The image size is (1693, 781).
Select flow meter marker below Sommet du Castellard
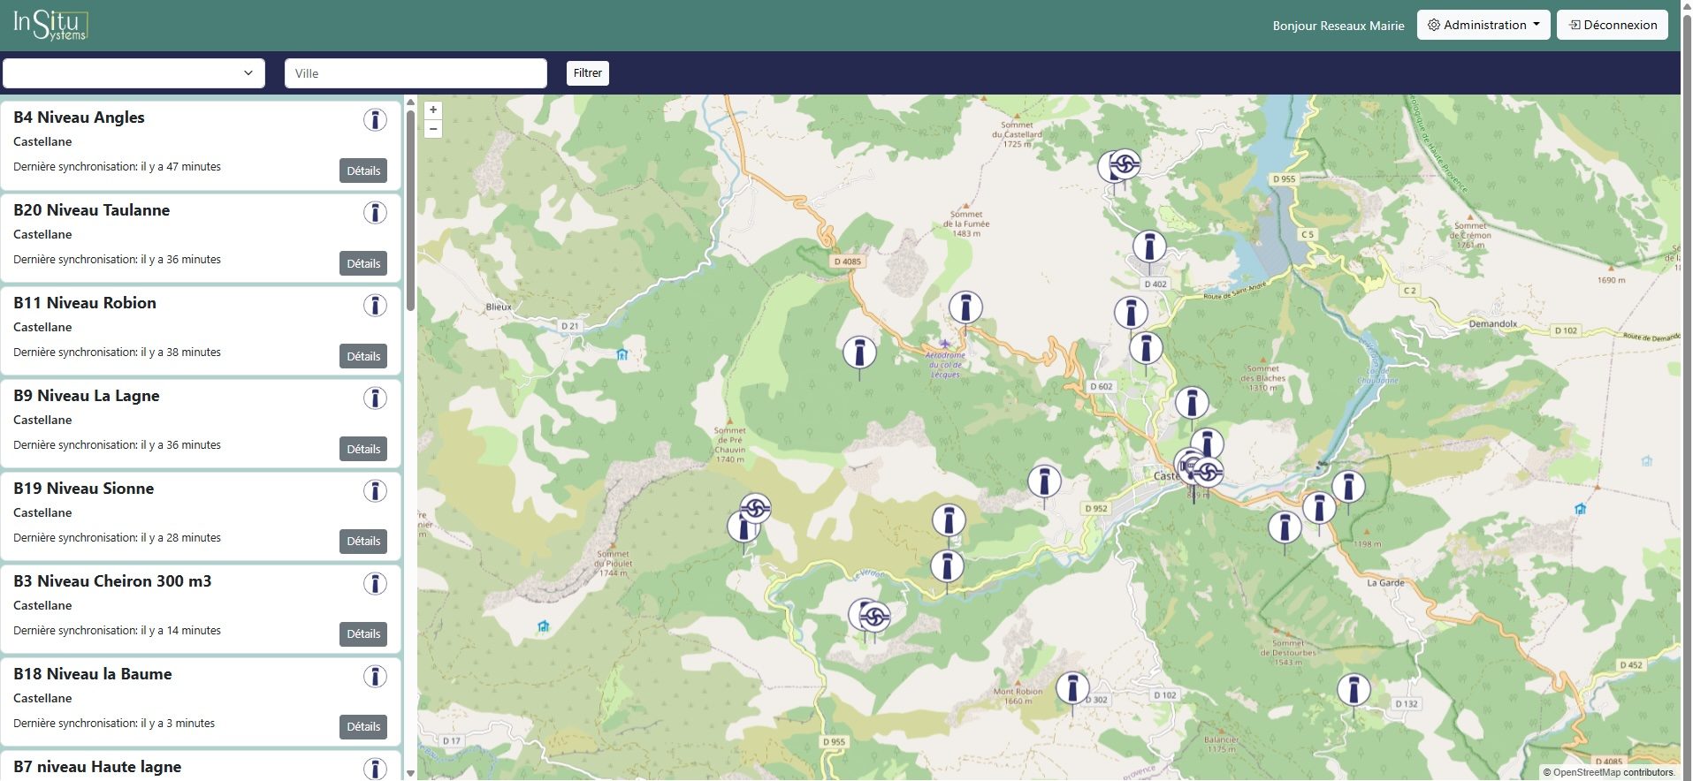click(1125, 163)
